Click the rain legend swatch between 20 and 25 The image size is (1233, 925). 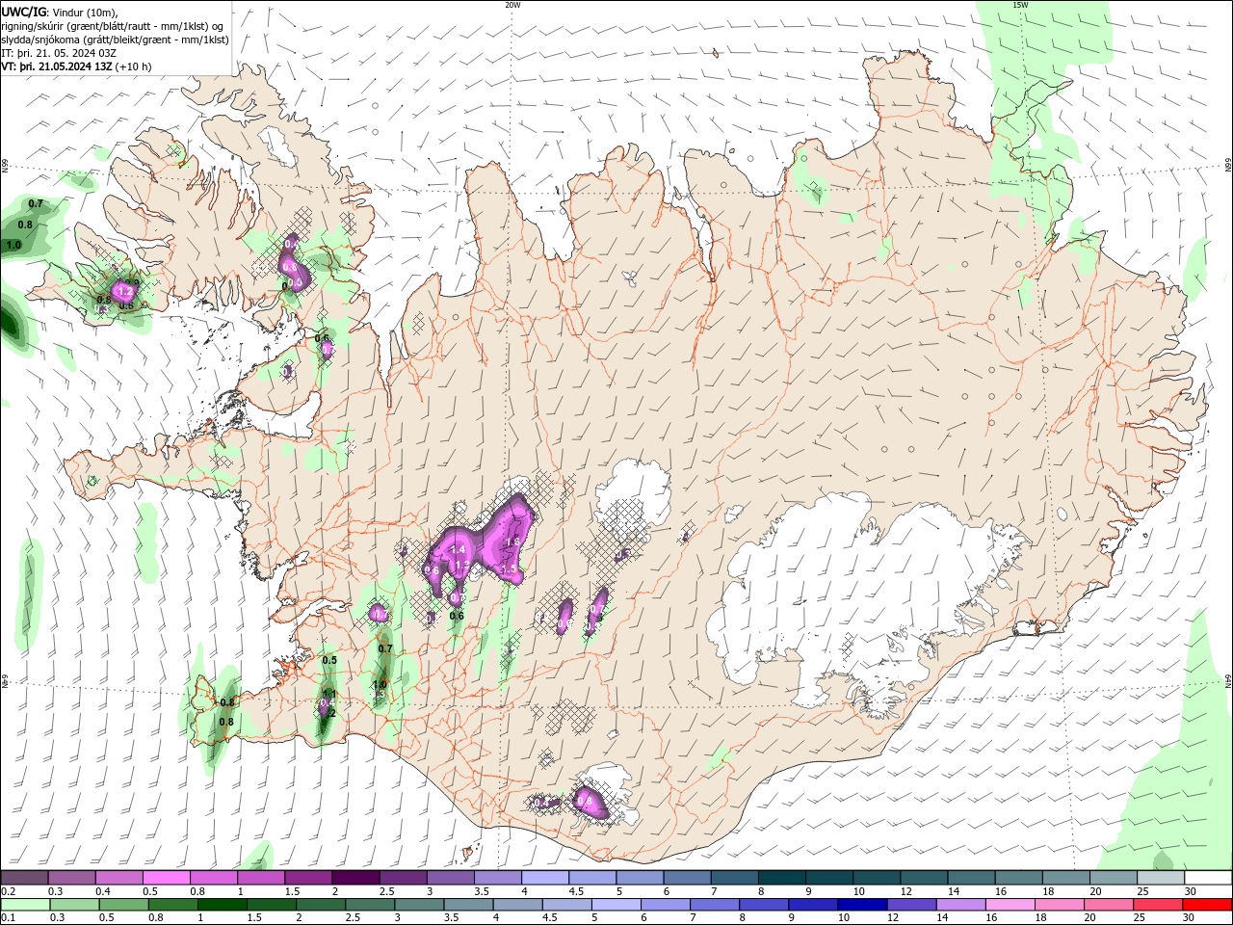click(1109, 905)
